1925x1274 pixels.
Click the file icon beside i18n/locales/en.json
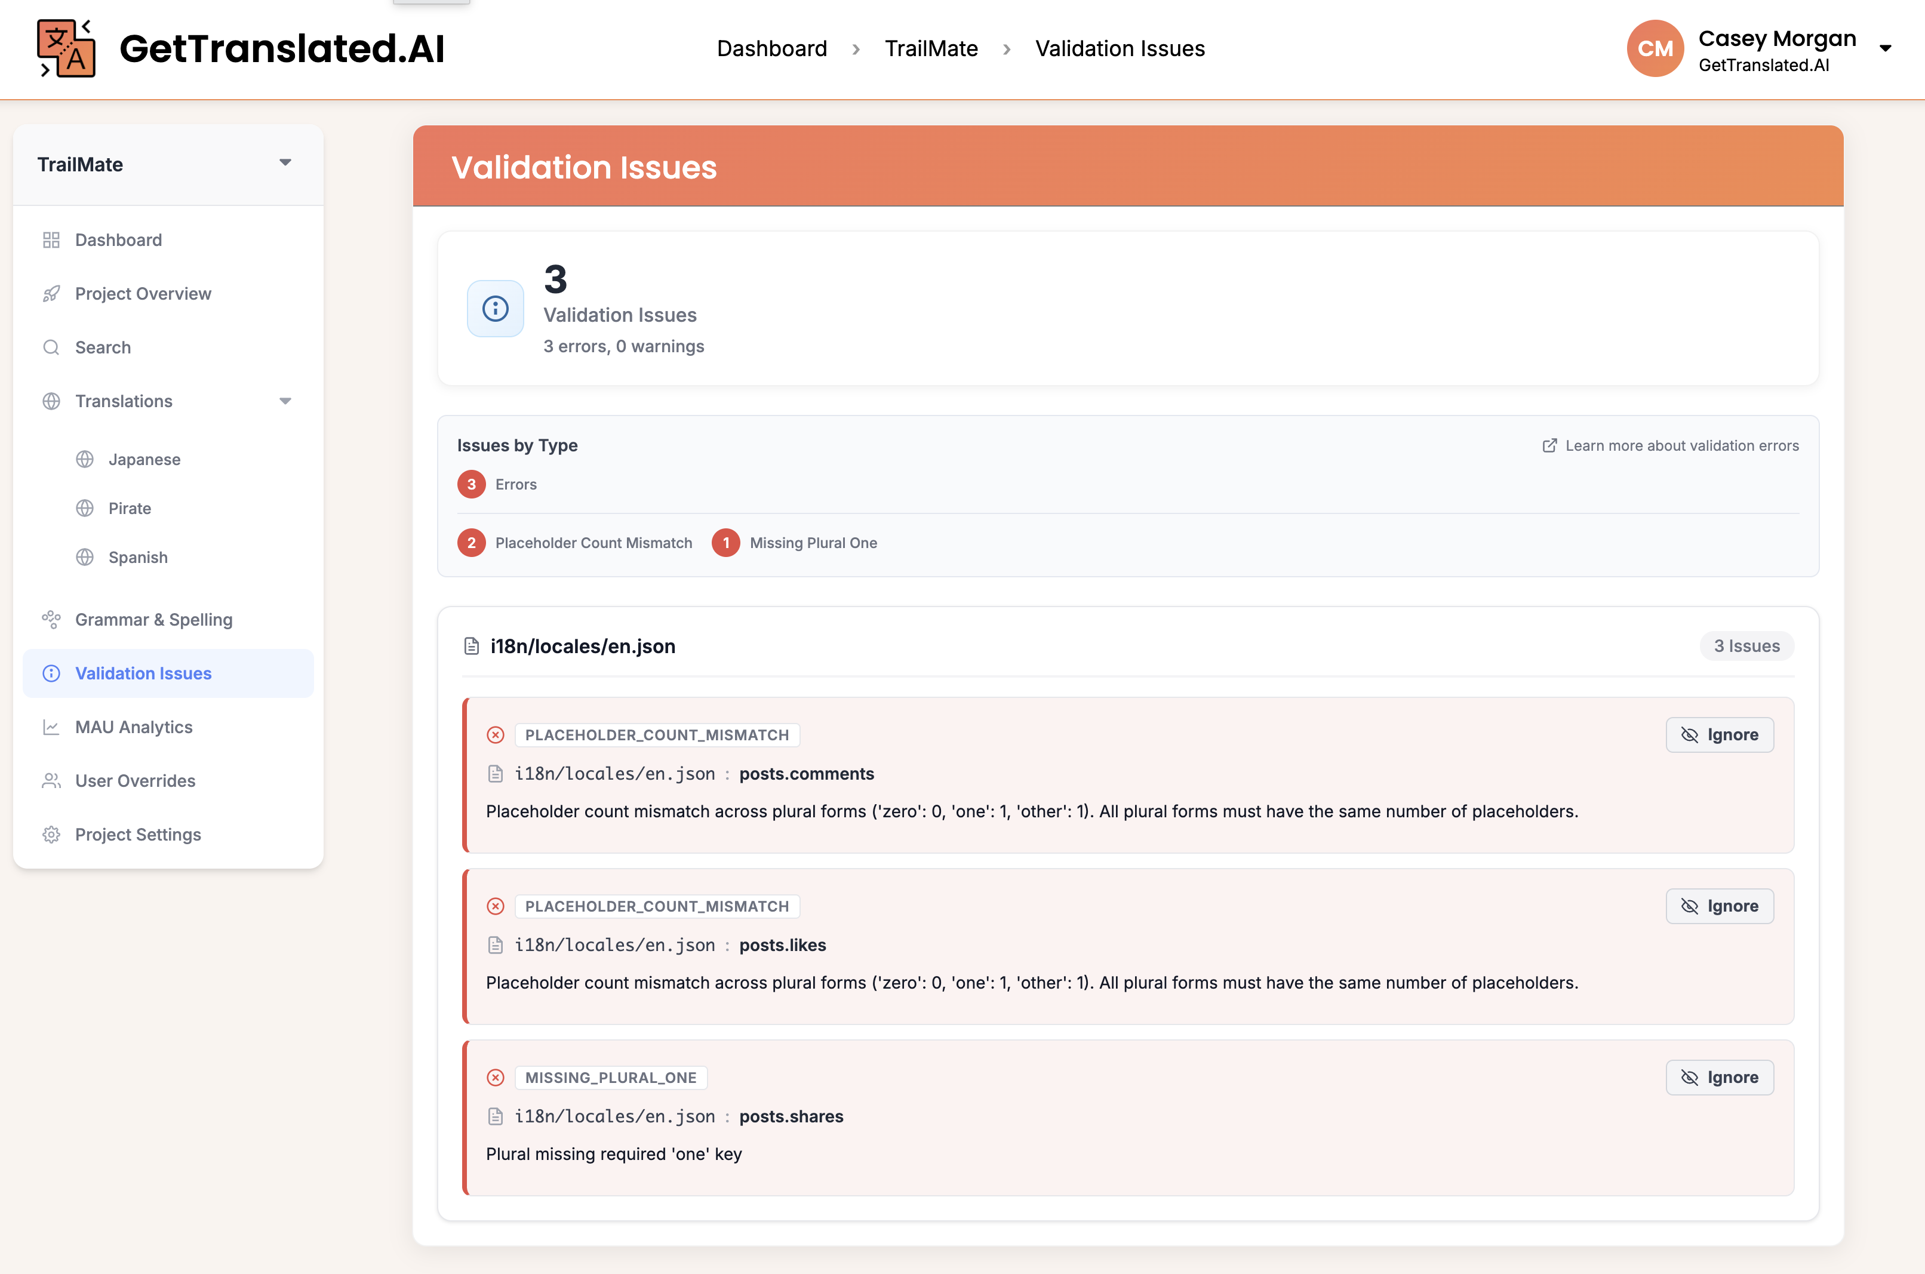tap(472, 646)
